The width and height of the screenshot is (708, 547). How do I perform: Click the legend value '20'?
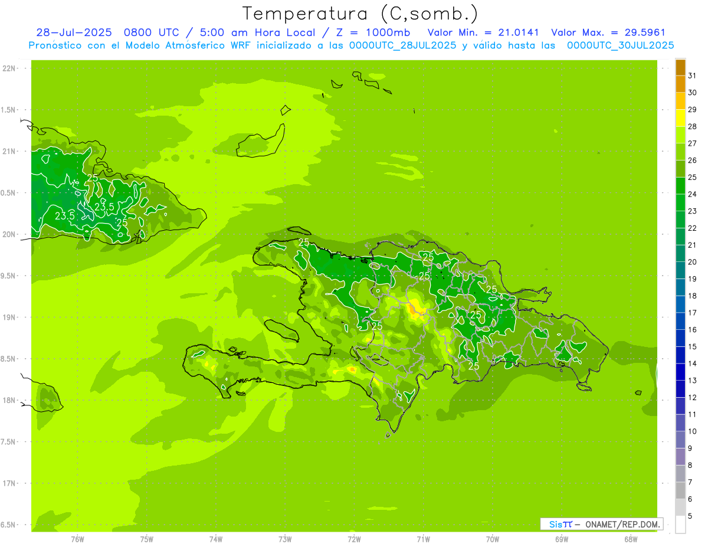(x=693, y=262)
